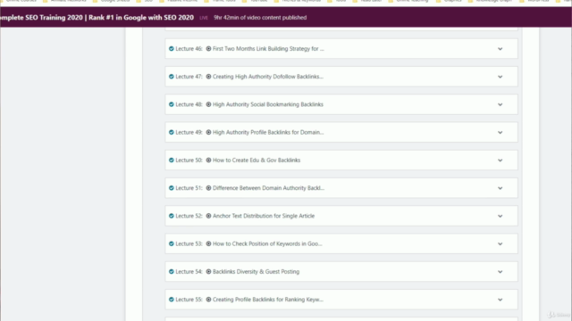
Task: Expand Lecture 47 with its chevron
Action: coord(500,77)
